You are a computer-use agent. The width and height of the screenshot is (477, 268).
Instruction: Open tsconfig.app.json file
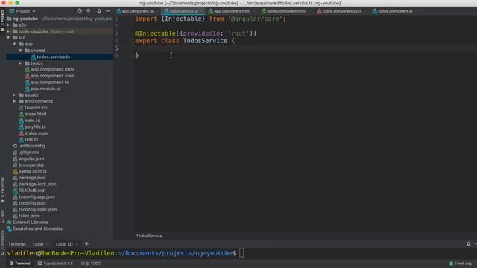tap(37, 197)
